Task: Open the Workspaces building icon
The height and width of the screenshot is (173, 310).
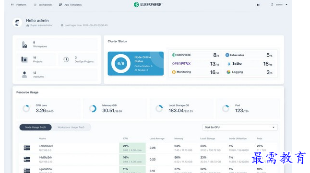Action: pos(24,45)
